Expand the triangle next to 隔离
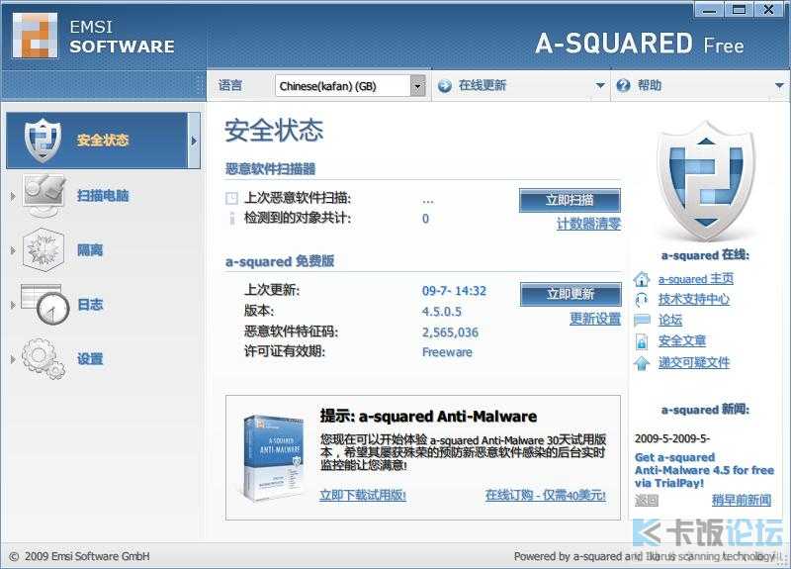The width and height of the screenshot is (791, 569). pyautogui.click(x=13, y=250)
